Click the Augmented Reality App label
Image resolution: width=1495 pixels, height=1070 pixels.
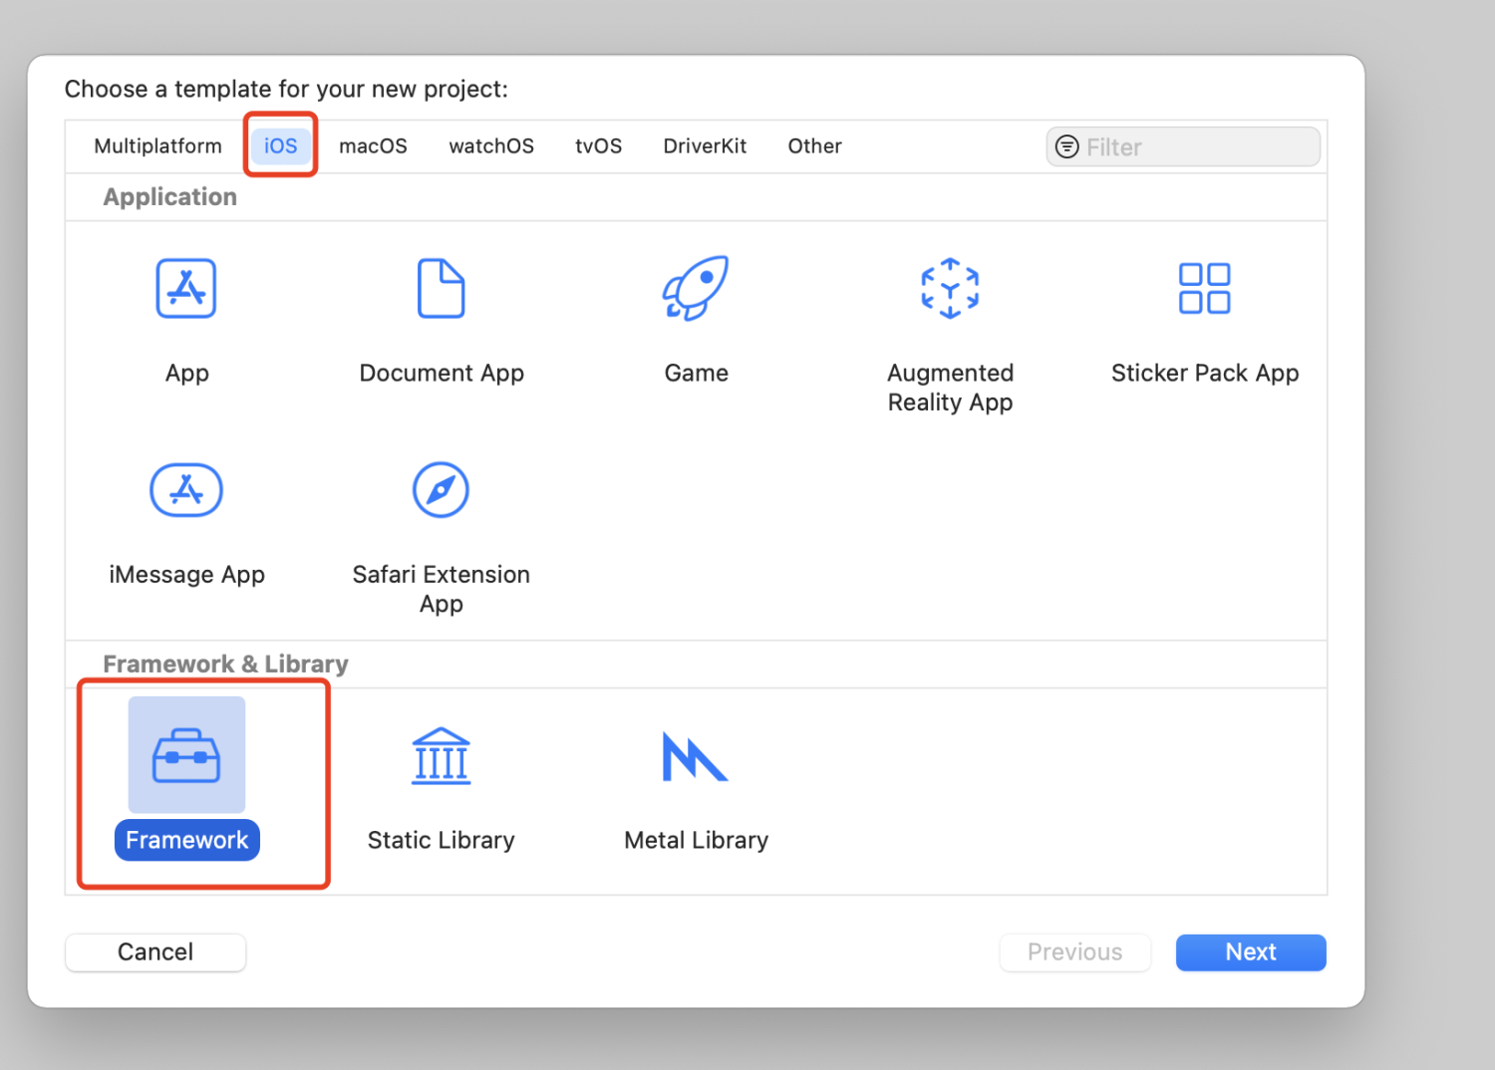tap(950, 388)
